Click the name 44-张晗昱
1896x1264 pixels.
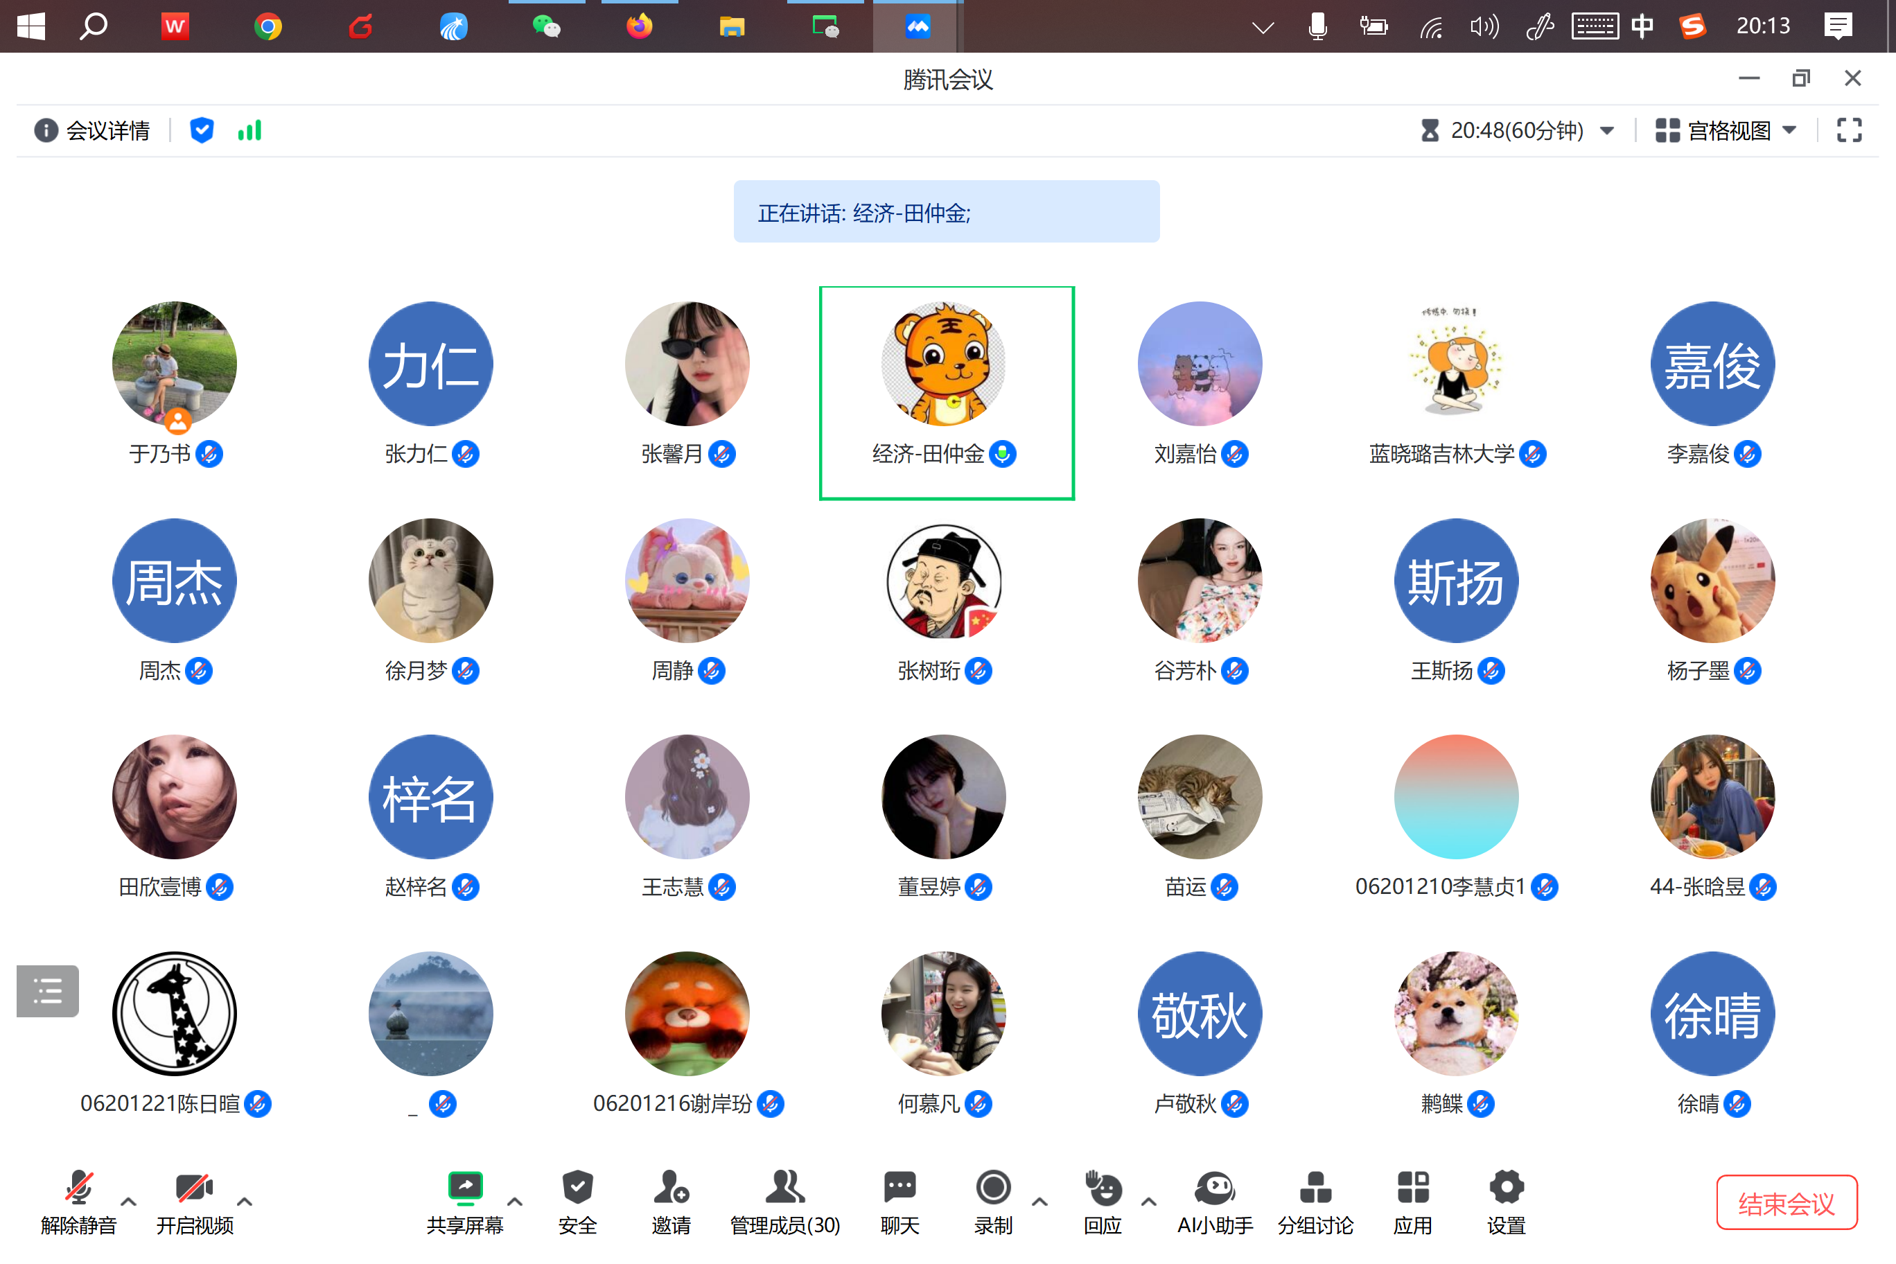click(1697, 887)
